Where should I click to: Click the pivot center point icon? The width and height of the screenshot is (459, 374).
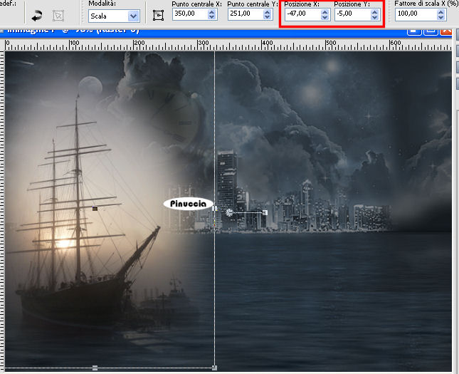(159, 15)
